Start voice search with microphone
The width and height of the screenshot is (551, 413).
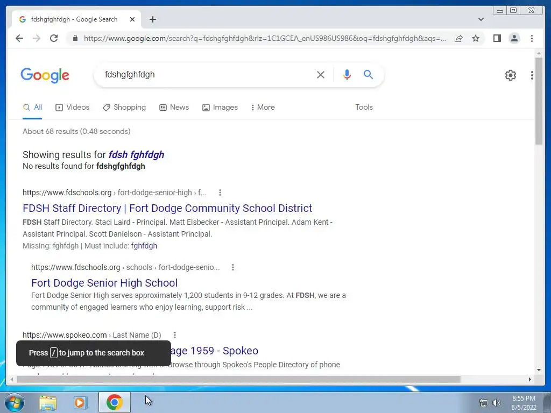click(347, 74)
